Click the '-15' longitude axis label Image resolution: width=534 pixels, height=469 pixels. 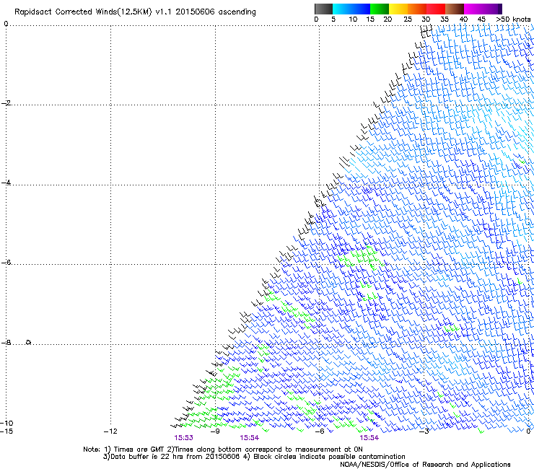6,431
